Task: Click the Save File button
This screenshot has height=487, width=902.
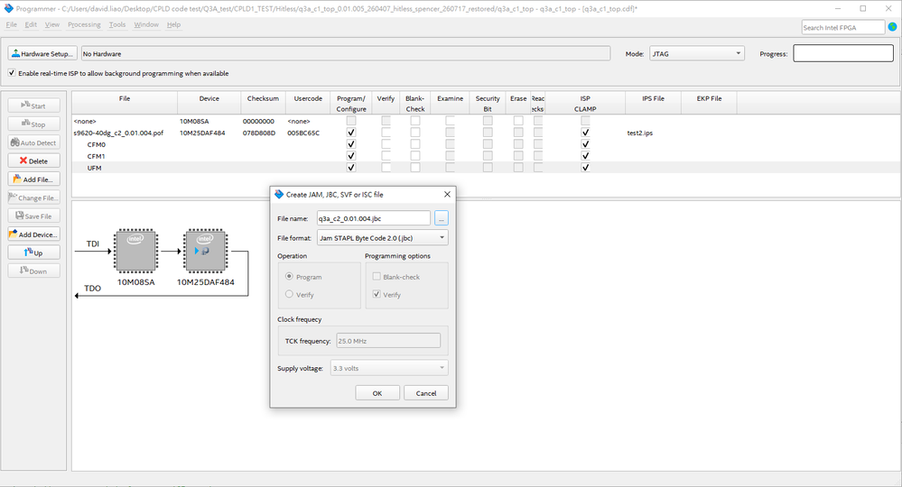Action: point(34,216)
